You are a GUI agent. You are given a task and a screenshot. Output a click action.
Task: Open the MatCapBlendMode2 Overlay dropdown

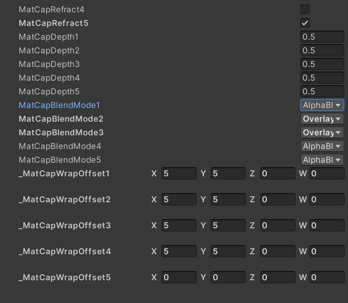point(322,119)
